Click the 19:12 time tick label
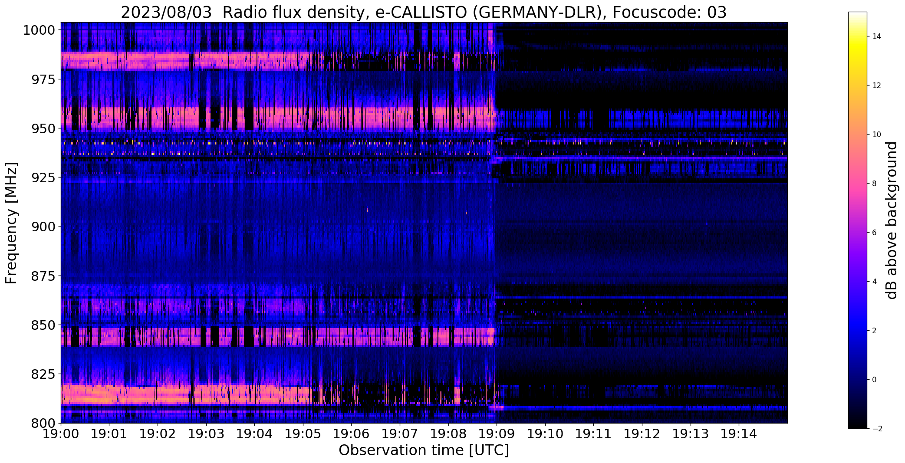Viewport: 905px width, 463px height. coord(642,434)
